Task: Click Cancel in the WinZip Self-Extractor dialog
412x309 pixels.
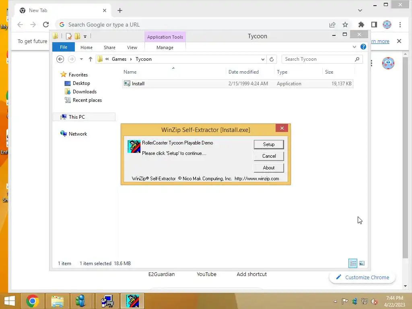Action: (x=268, y=156)
